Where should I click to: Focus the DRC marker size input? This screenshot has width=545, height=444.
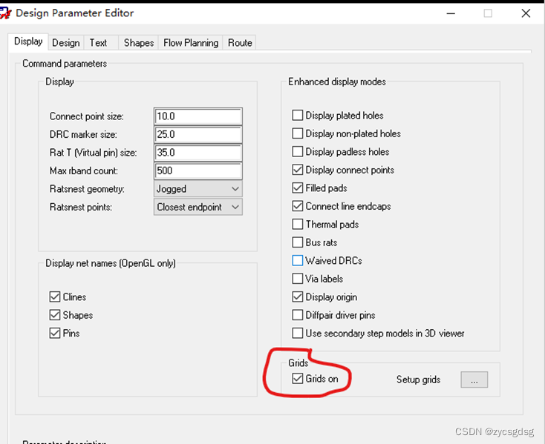point(198,135)
